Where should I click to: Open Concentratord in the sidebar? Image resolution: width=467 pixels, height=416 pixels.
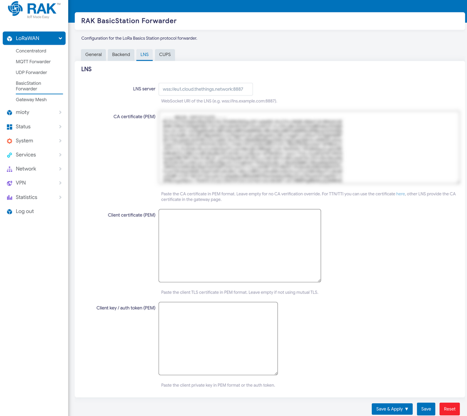point(31,51)
